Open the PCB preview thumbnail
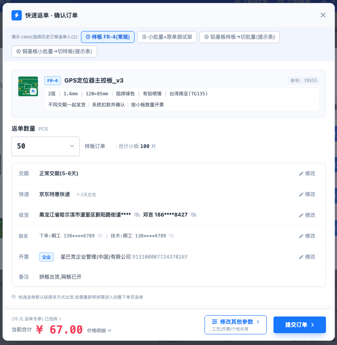The width and height of the screenshot is (337, 345). [28, 86]
